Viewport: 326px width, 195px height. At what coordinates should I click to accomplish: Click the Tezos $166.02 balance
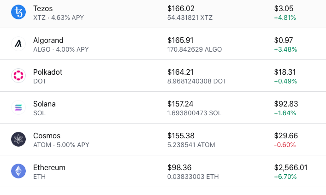click(x=181, y=8)
